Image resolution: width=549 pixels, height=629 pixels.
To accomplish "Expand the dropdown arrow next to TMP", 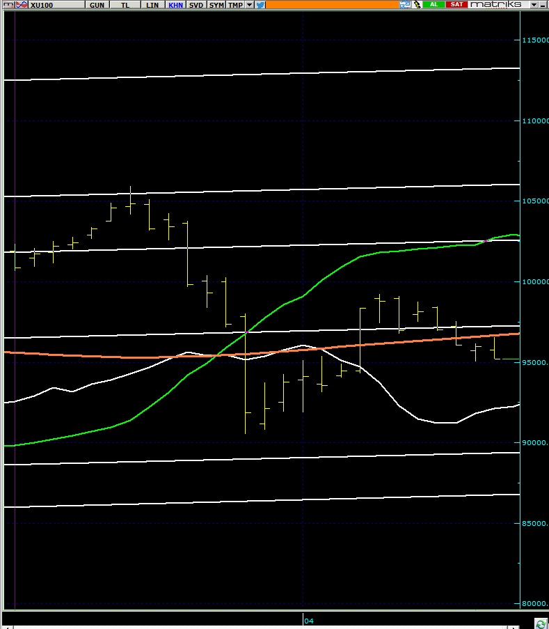I will [249, 5].
